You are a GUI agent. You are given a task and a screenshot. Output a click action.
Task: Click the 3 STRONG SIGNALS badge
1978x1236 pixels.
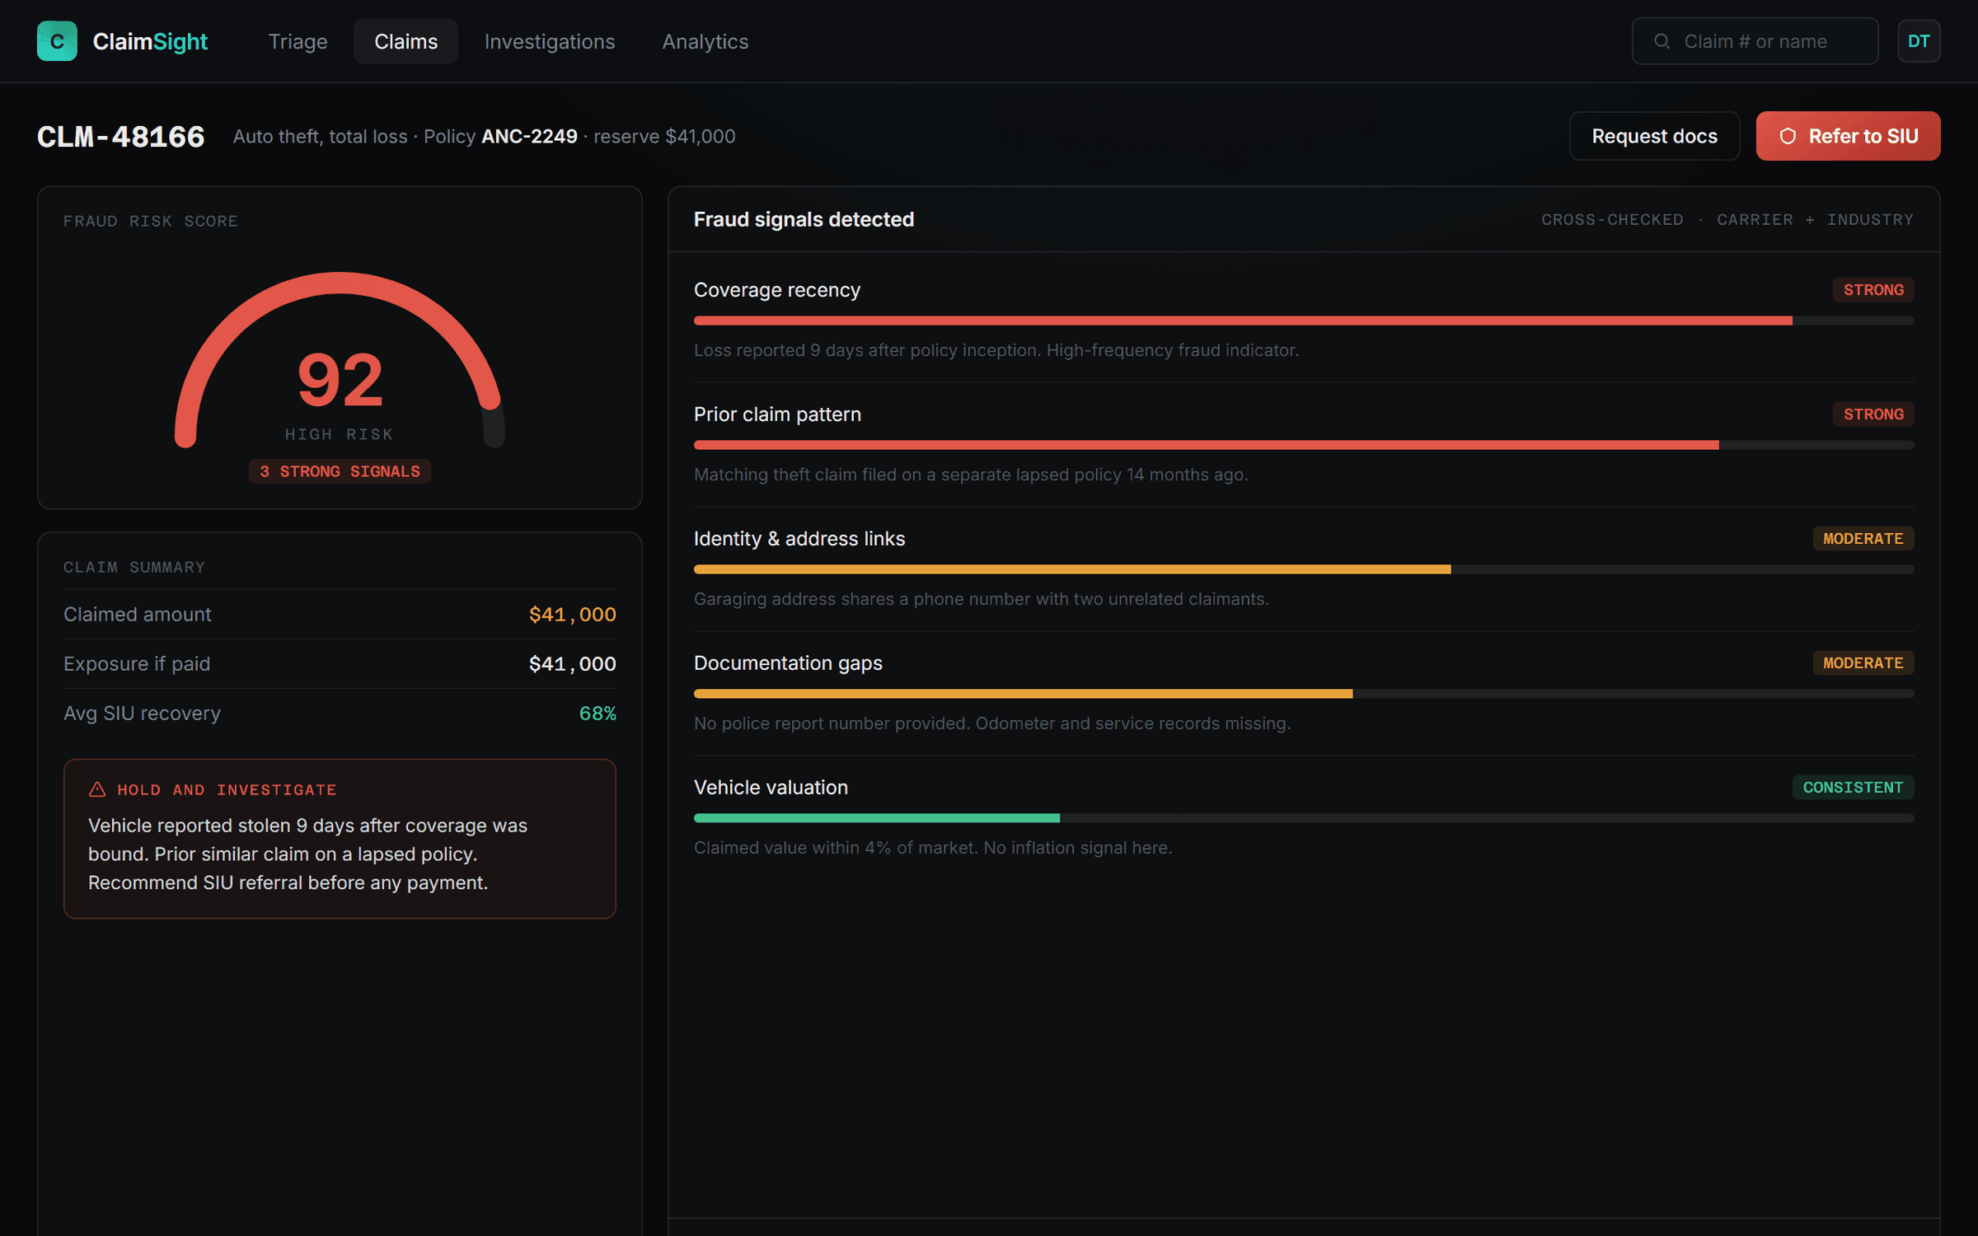point(340,471)
